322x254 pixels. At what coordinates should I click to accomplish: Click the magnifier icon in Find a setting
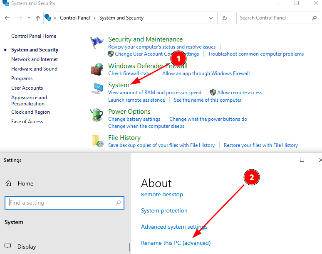118,203
